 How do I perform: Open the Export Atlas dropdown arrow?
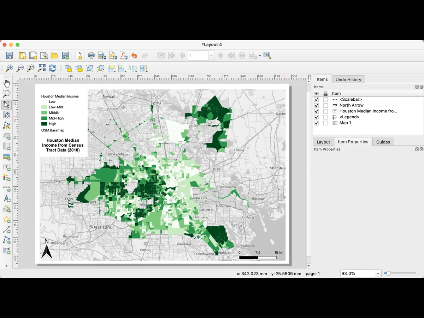click(260, 55)
